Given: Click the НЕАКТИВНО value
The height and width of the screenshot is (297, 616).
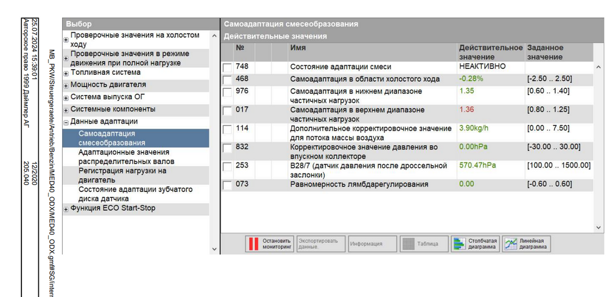Looking at the screenshot, I should [x=482, y=67].
